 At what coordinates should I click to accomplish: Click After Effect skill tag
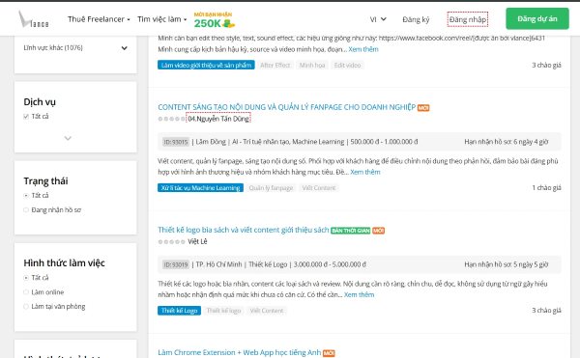(275, 66)
